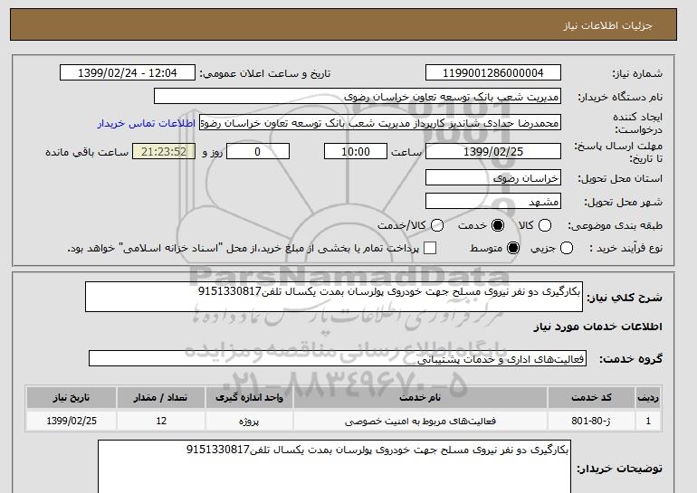Click service code cell ژ-80-801
This screenshot has width=697, height=493.
tap(591, 421)
